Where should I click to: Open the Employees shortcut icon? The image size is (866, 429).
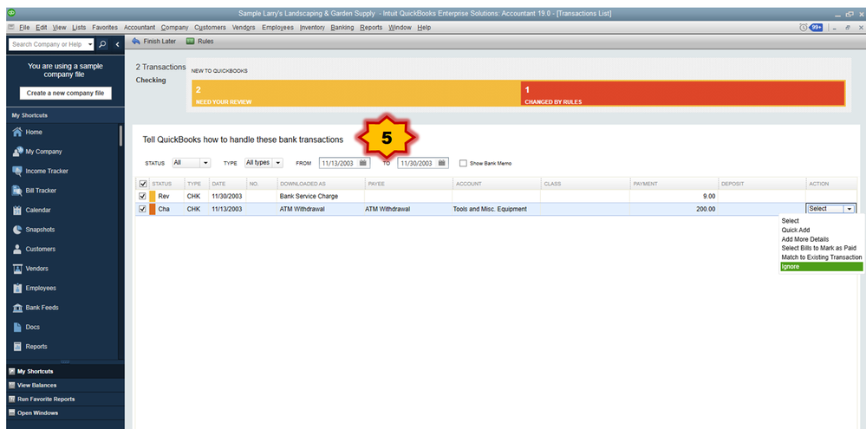(x=17, y=289)
